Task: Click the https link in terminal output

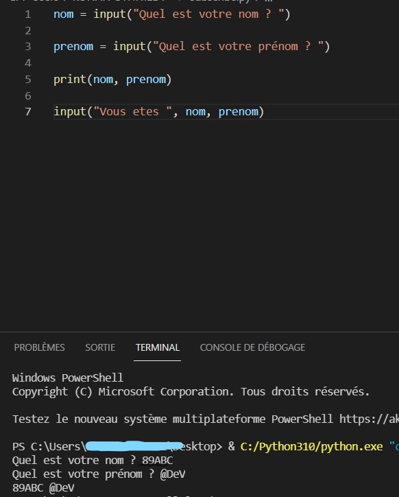Action: point(369,419)
